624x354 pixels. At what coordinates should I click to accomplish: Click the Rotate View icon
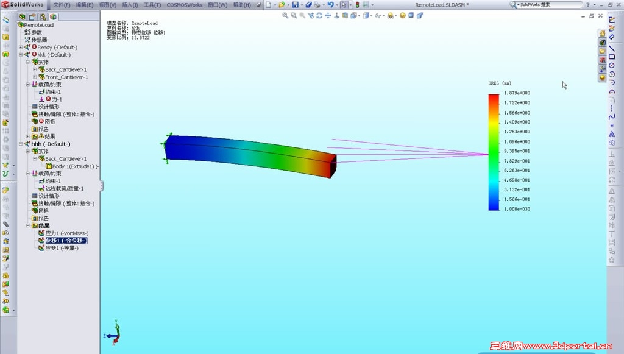[x=319, y=15]
